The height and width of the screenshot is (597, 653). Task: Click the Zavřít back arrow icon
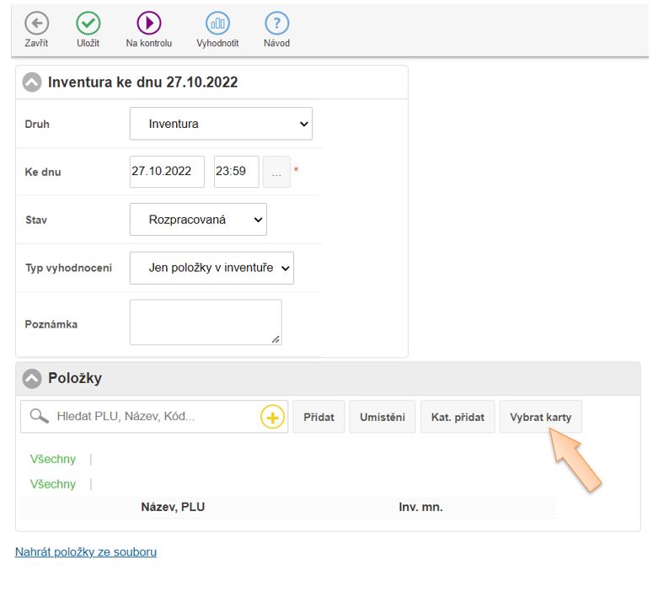tap(36, 24)
